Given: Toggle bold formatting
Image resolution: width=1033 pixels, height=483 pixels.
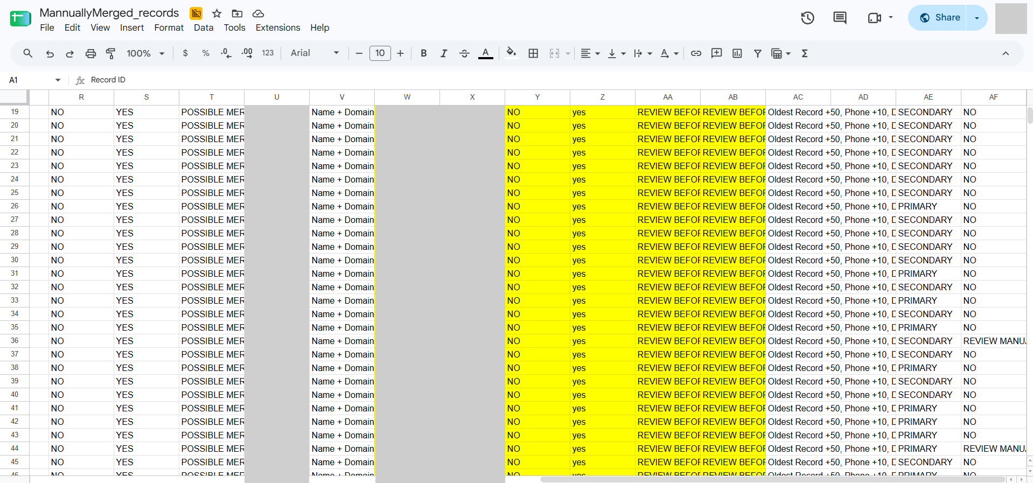Looking at the screenshot, I should (x=424, y=53).
